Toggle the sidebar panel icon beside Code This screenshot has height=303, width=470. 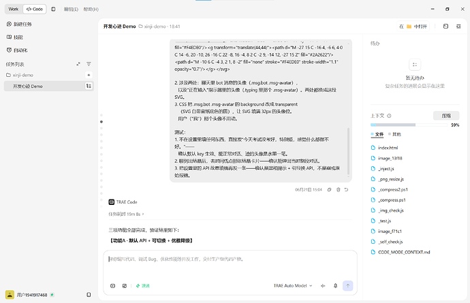(x=53, y=9)
